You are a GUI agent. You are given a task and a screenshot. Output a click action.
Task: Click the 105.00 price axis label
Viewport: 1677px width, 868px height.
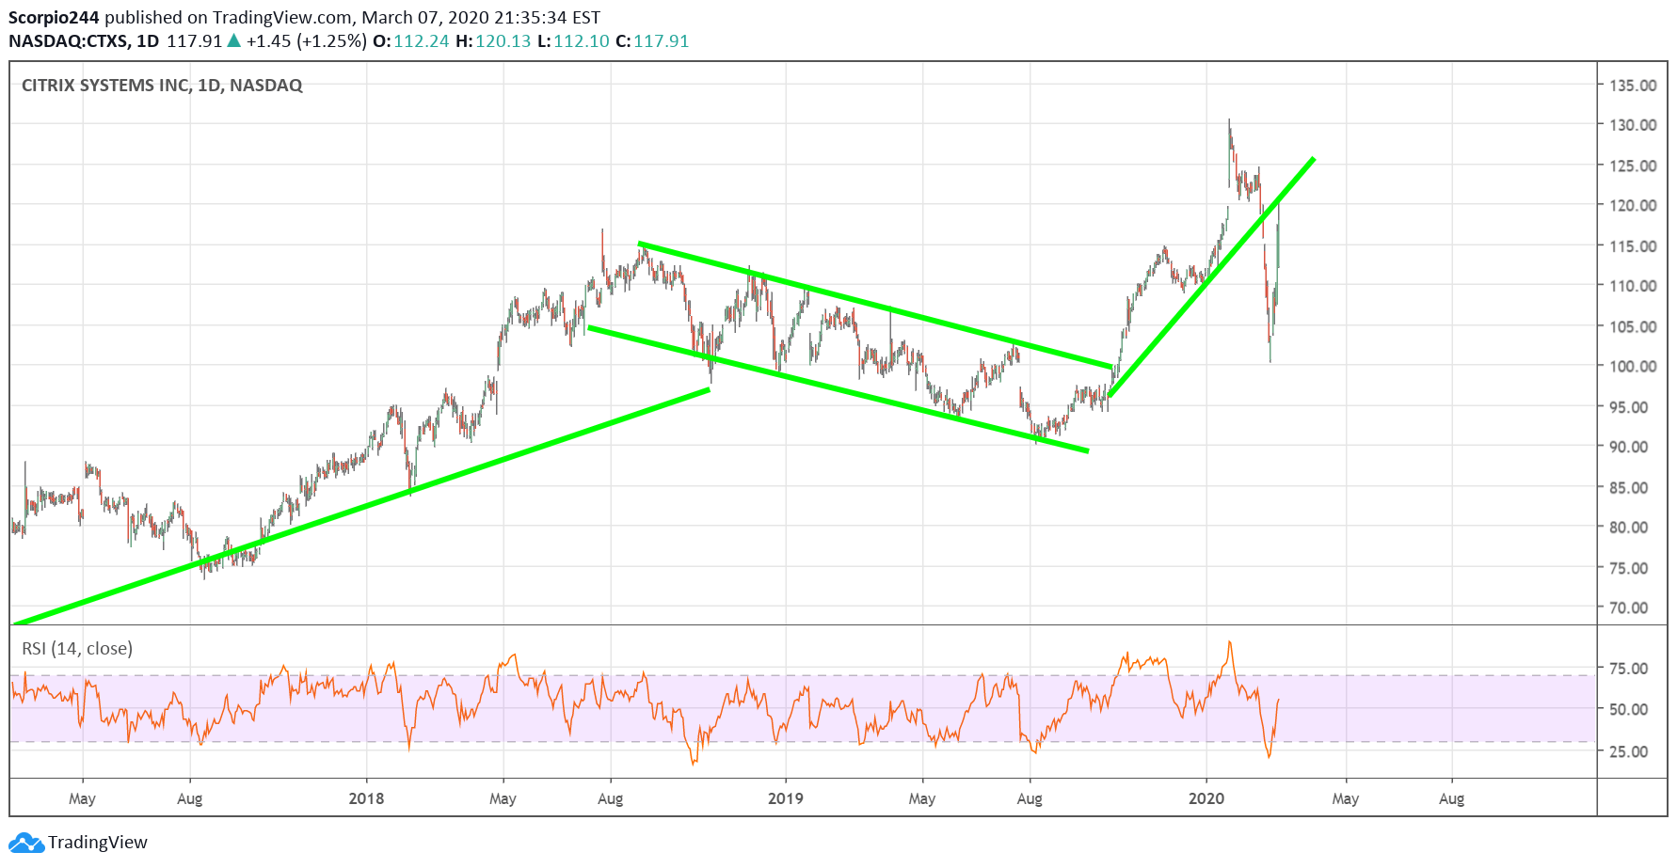(1633, 327)
